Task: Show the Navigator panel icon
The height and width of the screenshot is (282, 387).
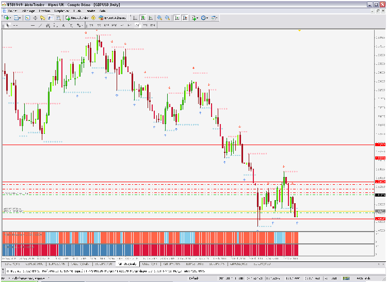Action: (x=43, y=17)
